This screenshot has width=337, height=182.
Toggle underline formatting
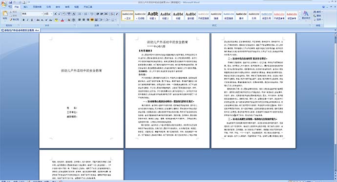click(x=32, y=20)
